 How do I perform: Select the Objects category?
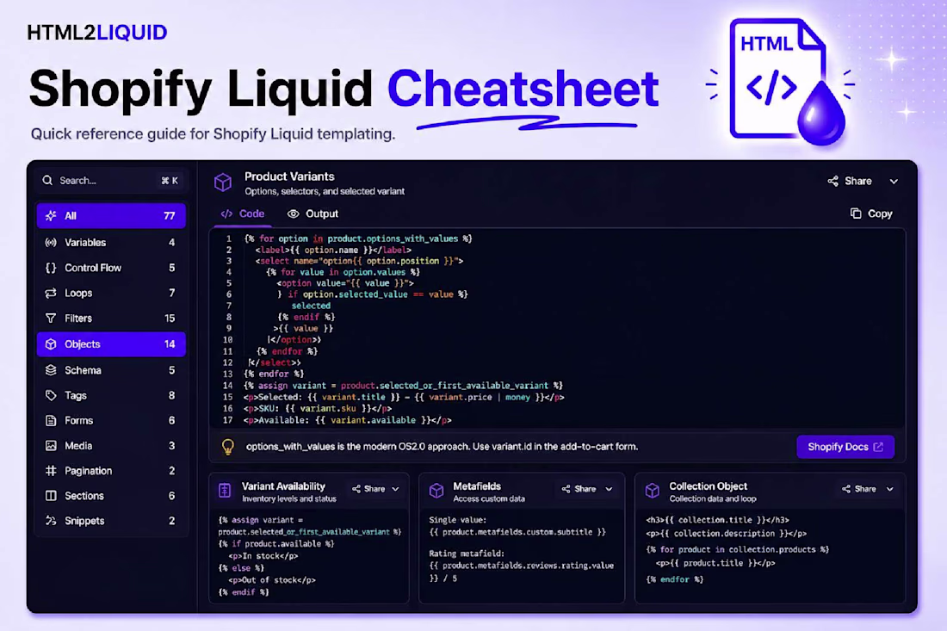[110, 344]
